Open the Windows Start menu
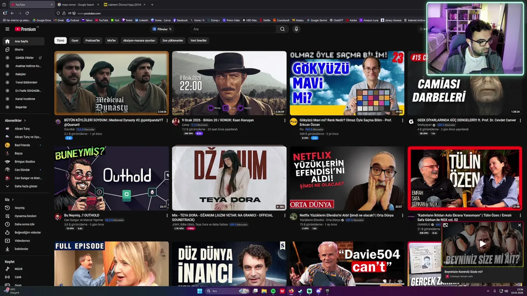This screenshot has height=296, width=527. (200, 291)
